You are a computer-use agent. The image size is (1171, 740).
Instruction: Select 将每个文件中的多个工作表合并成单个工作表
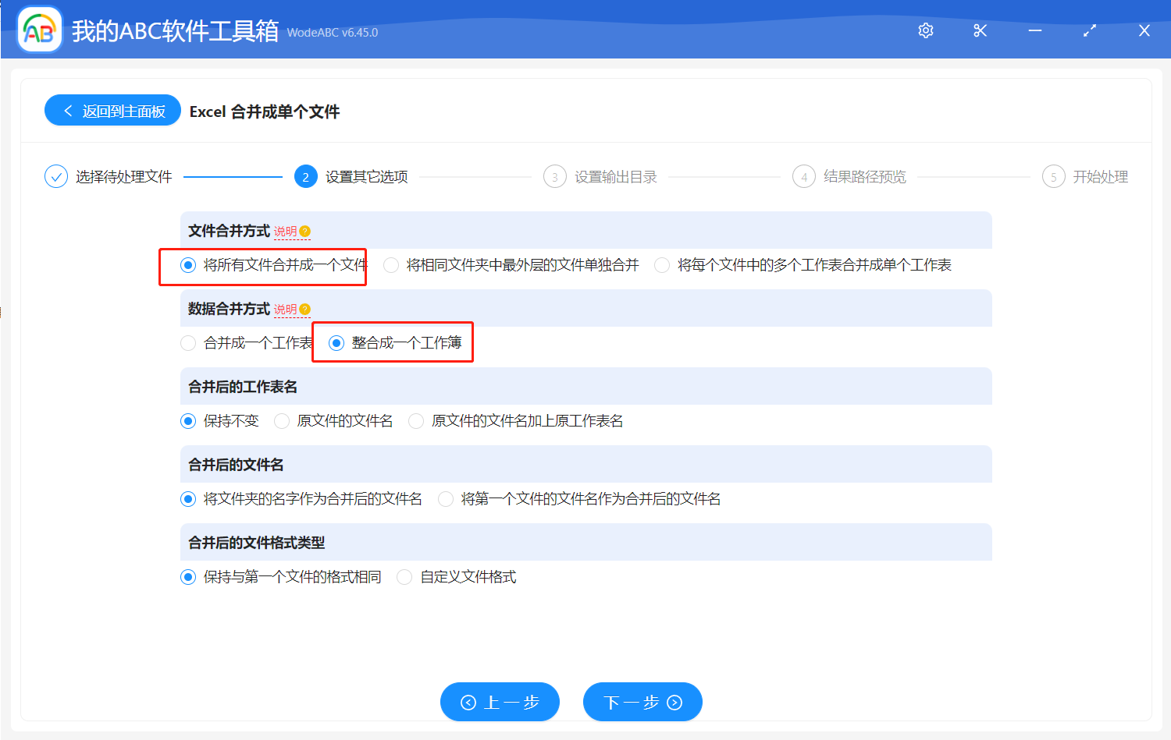pos(661,264)
